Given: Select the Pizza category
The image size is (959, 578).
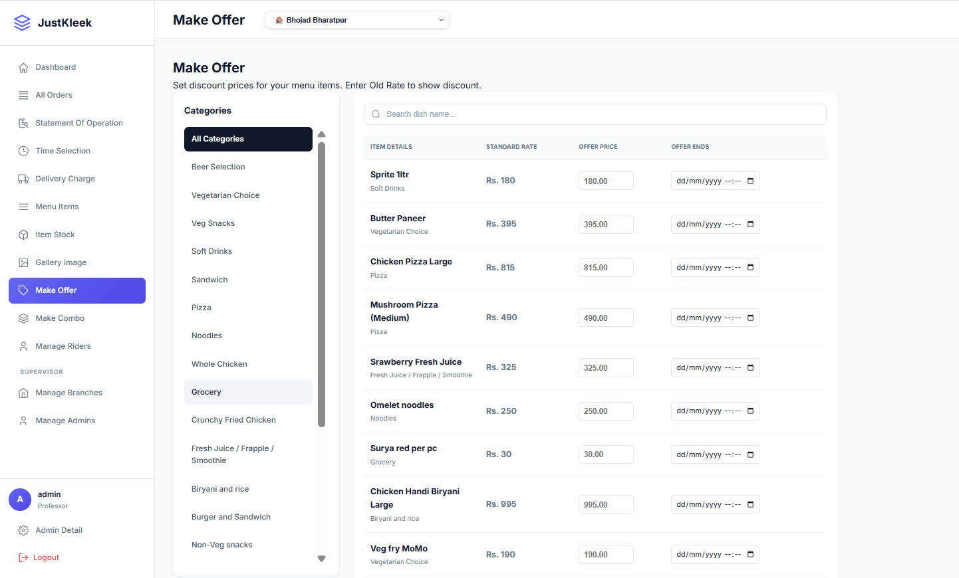Looking at the screenshot, I should [248, 308].
